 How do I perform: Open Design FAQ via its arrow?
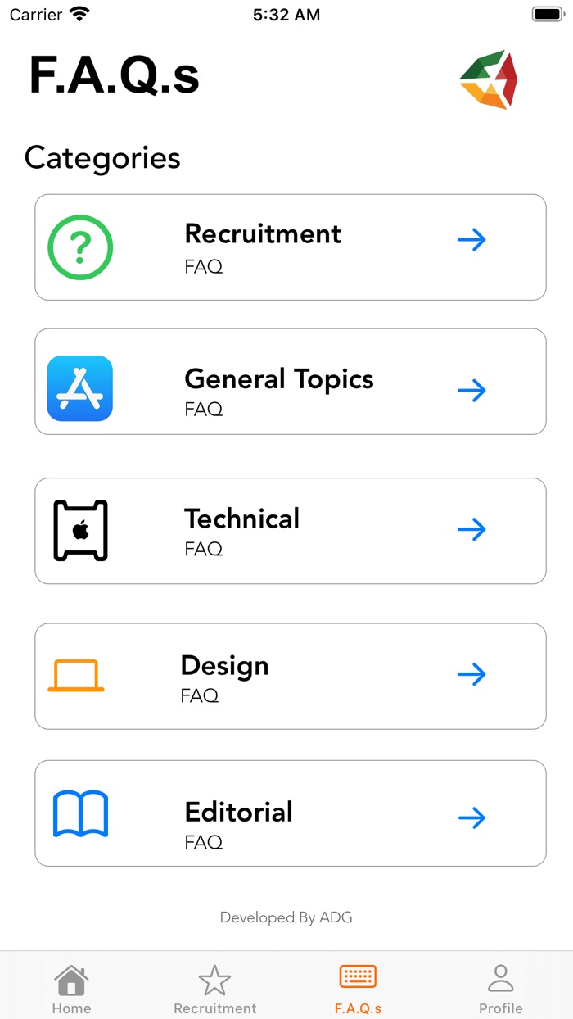pos(471,674)
